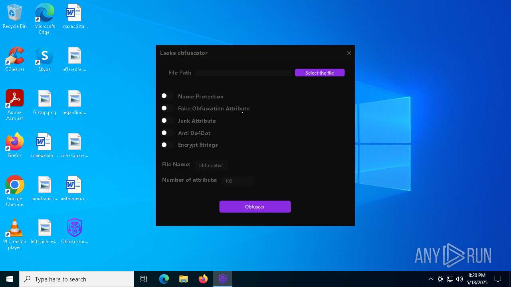511x287 pixels.
Task: Open the Recycle Bin desktop icon
Action: [x=15, y=17]
